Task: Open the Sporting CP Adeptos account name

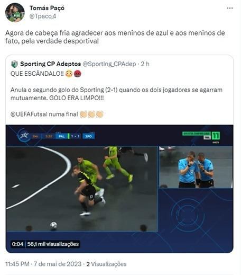Action: 51,64
